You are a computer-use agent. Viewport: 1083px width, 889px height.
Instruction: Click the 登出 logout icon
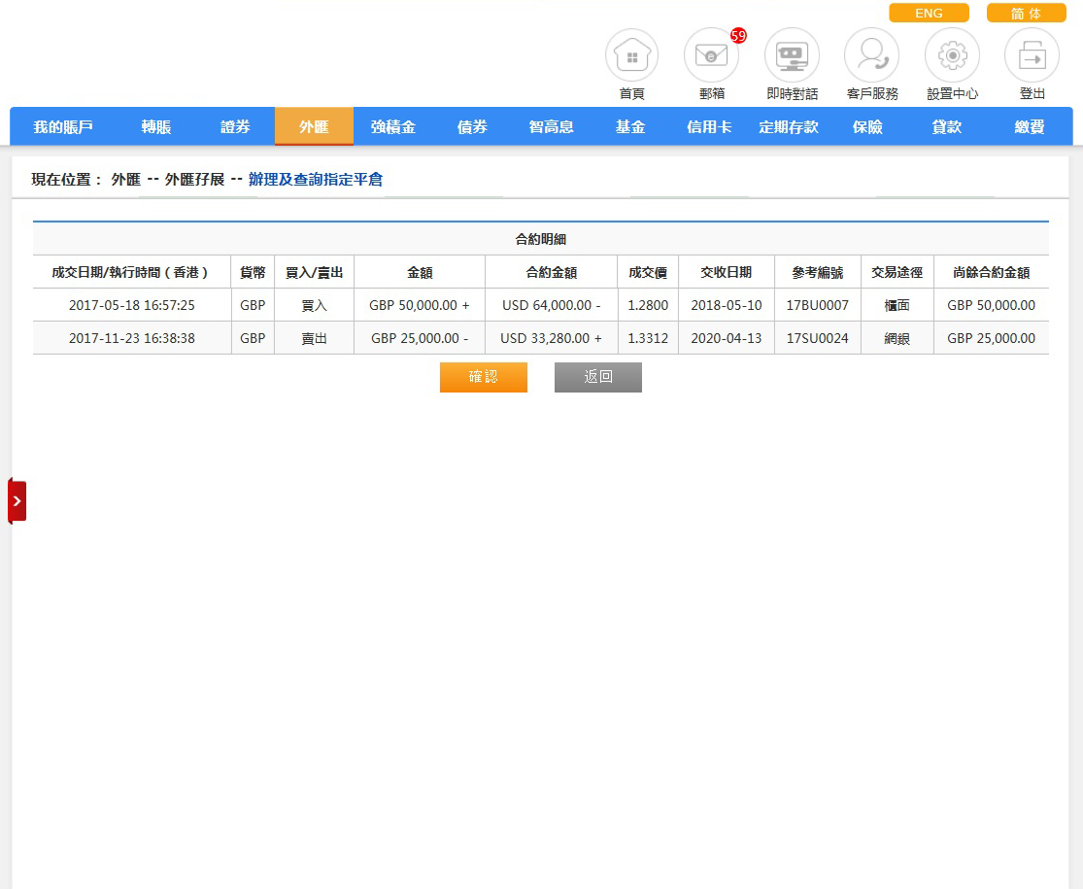coord(1032,56)
